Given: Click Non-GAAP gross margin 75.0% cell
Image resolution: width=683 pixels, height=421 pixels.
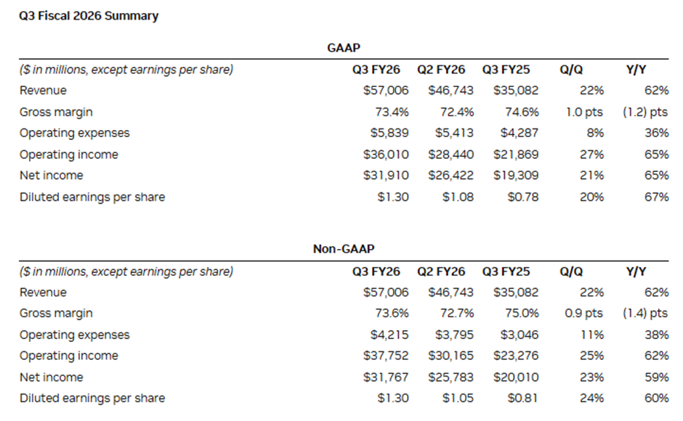Looking at the screenshot, I should [524, 314].
